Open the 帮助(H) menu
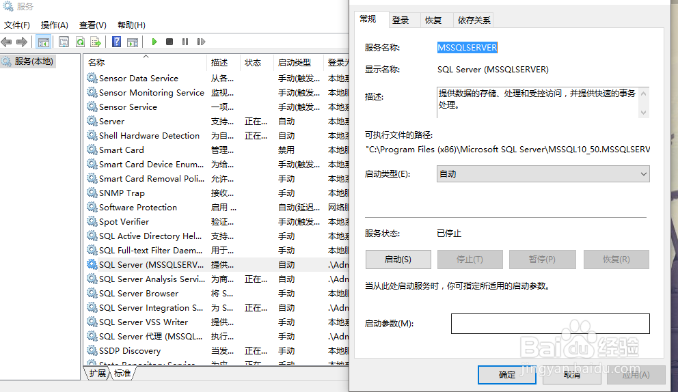Screen dimensions: 678x392 coord(131,25)
